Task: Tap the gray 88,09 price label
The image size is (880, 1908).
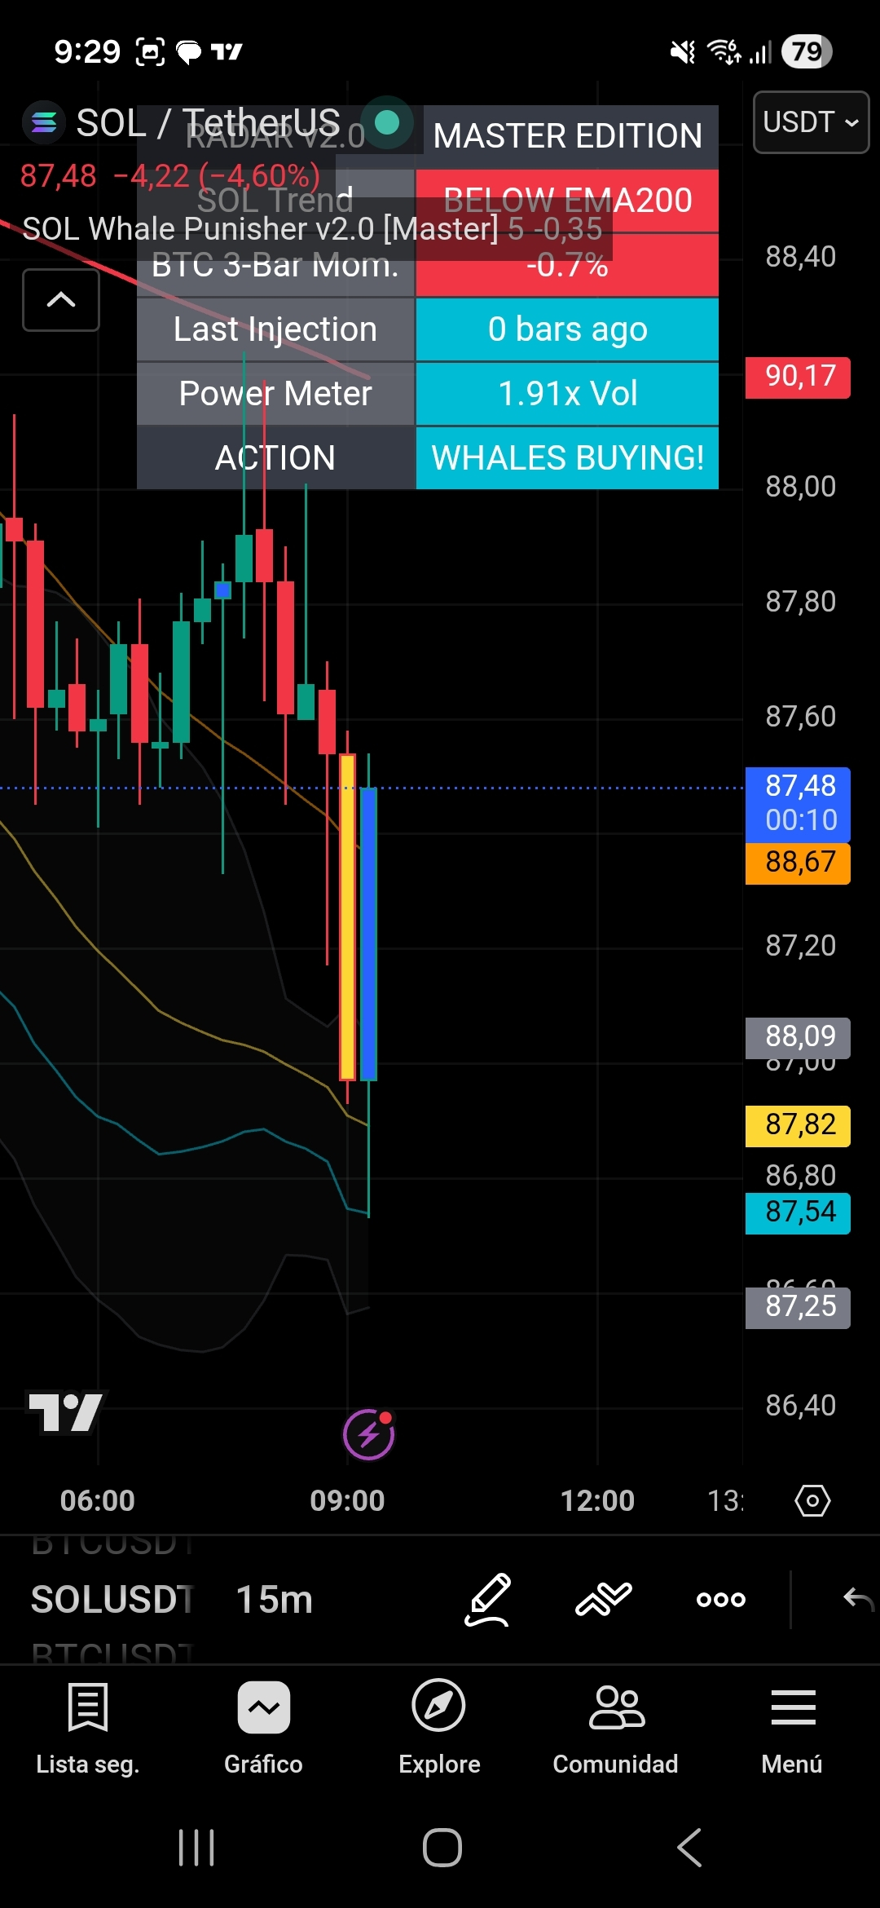Action: [x=799, y=1037]
